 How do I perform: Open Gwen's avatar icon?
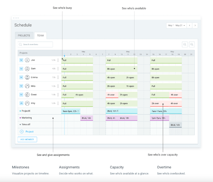pyautogui.click(x=27, y=94)
